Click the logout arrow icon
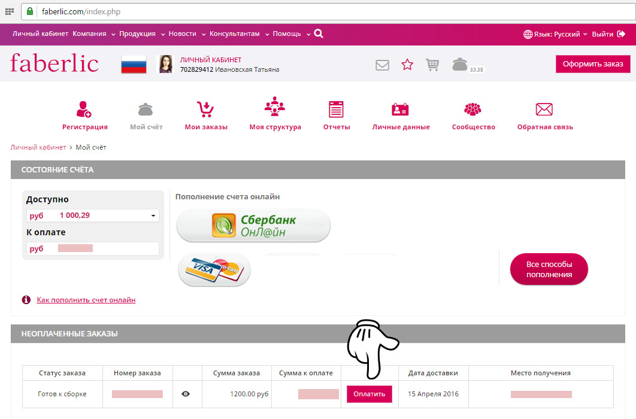636x419 pixels. click(x=621, y=34)
